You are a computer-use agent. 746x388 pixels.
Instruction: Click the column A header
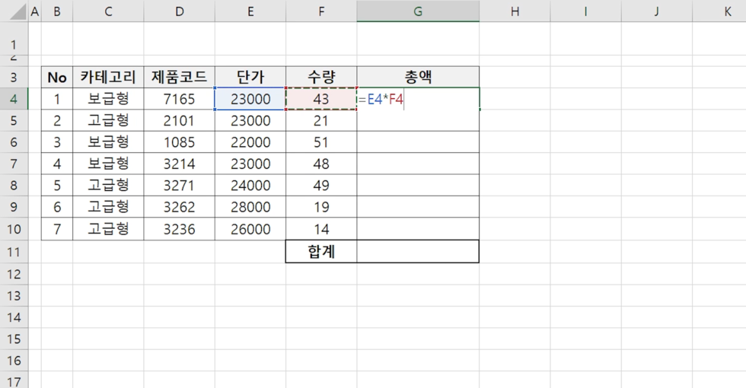[34, 11]
